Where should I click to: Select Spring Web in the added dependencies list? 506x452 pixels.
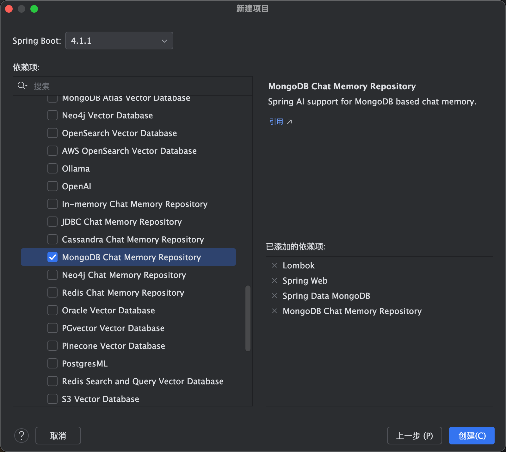[305, 280]
